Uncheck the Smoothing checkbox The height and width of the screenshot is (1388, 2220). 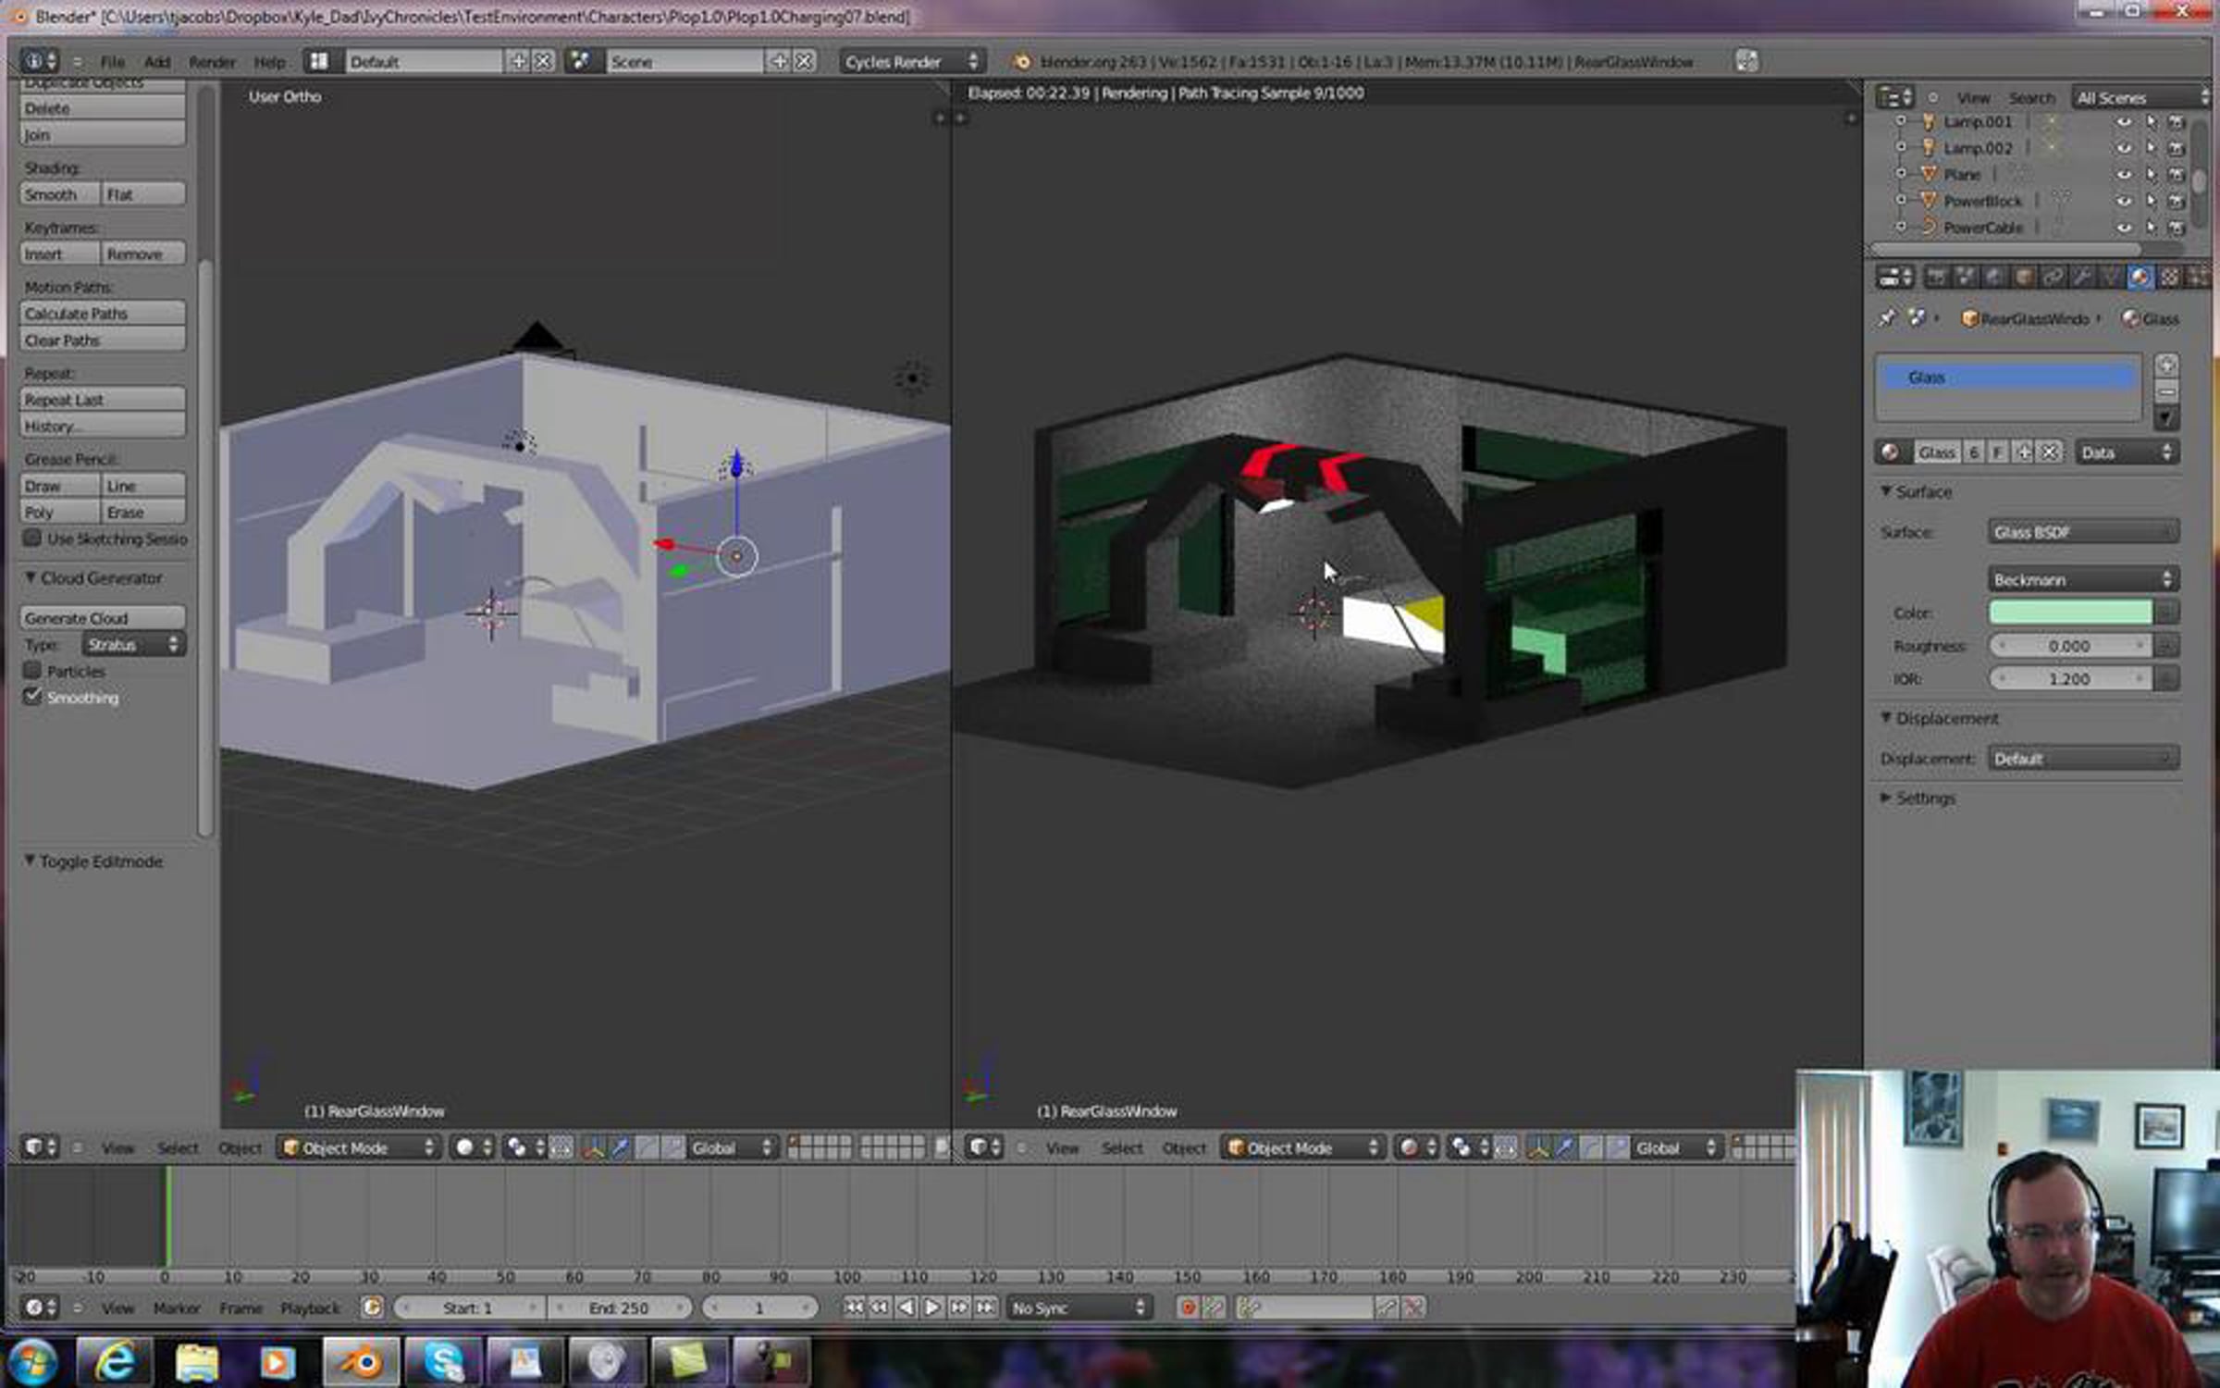pos(32,696)
